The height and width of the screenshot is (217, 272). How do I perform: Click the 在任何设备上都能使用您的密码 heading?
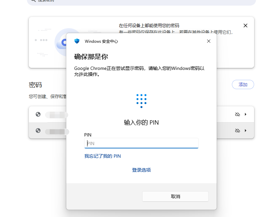tap(149, 26)
